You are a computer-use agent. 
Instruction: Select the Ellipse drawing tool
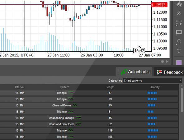coord(179,41)
